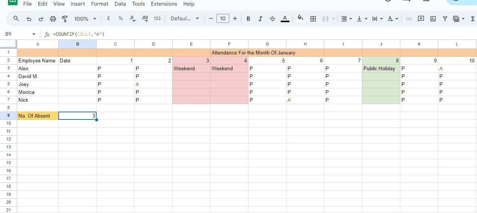This screenshot has height=213, width=477.
Task: Activate the paint format tool
Action: [x=65, y=18]
